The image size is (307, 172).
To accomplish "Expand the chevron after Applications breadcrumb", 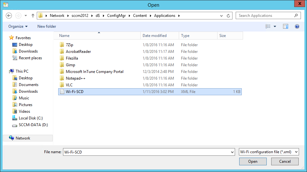I will click(179, 16).
